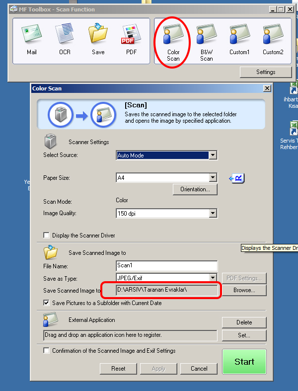Click the monitor-user icon in the Scan banner

pyautogui.click(x=103, y=115)
